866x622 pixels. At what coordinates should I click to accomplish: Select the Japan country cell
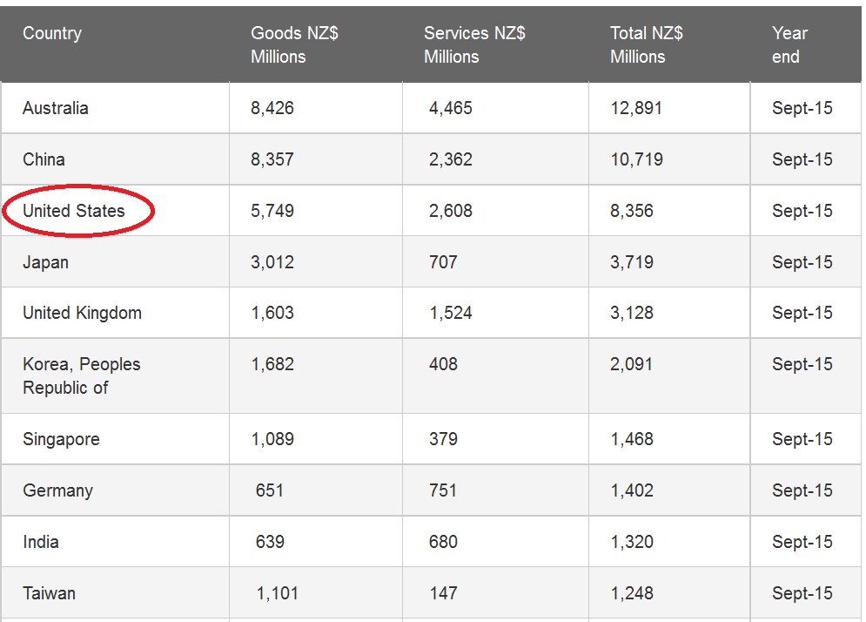[45, 262]
